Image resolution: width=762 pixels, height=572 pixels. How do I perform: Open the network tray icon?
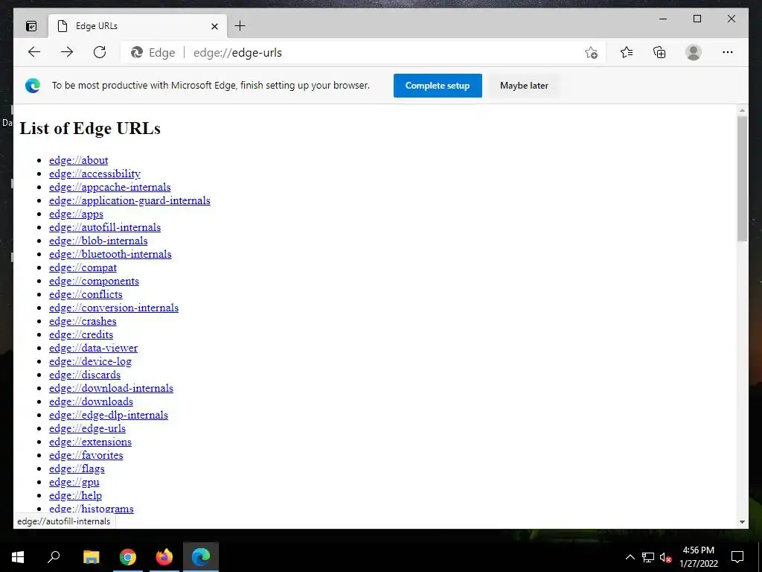coord(648,557)
